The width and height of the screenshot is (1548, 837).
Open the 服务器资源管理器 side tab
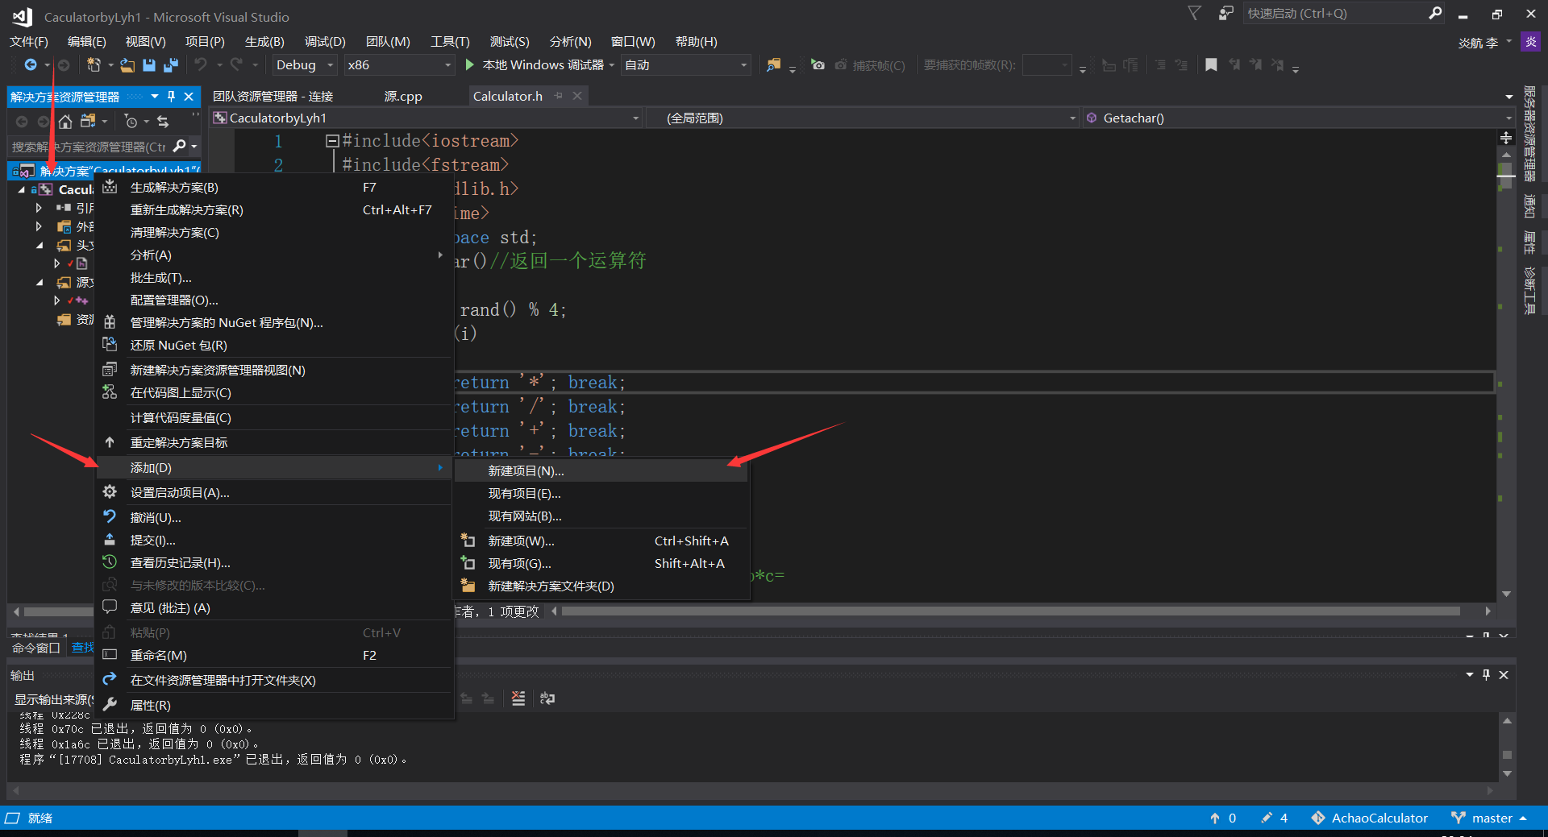click(x=1529, y=134)
